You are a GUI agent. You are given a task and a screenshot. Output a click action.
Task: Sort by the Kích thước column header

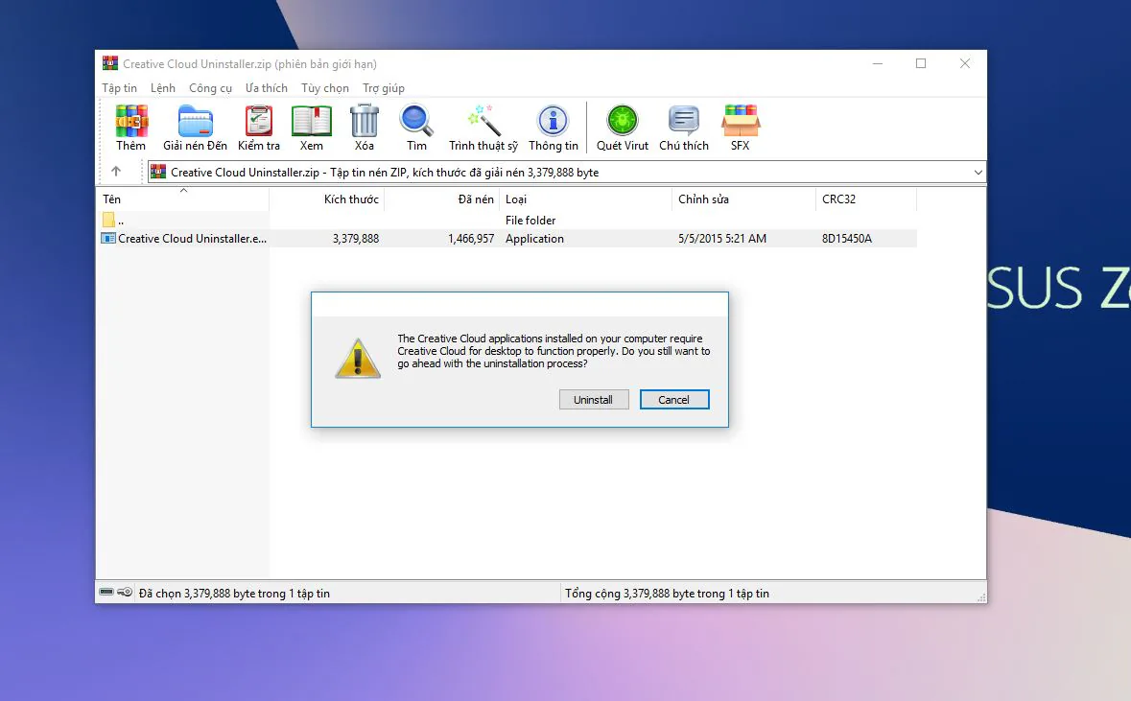[327, 199]
